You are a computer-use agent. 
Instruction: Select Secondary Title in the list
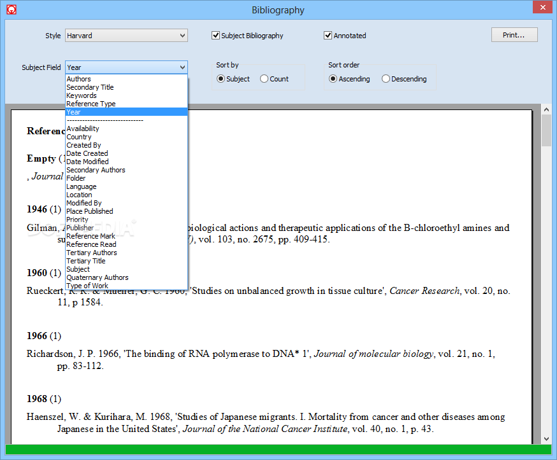[x=126, y=87]
